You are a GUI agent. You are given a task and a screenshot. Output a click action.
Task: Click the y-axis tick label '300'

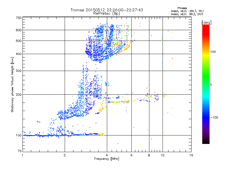coord(19,71)
